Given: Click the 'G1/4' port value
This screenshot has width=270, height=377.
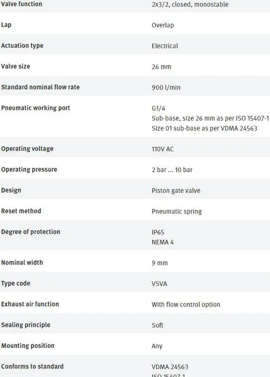Looking at the screenshot, I should coord(159,108).
